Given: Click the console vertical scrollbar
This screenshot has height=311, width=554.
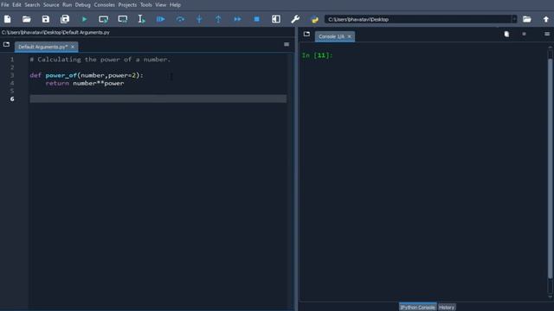Looking at the screenshot, I should pyautogui.click(x=551, y=169).
